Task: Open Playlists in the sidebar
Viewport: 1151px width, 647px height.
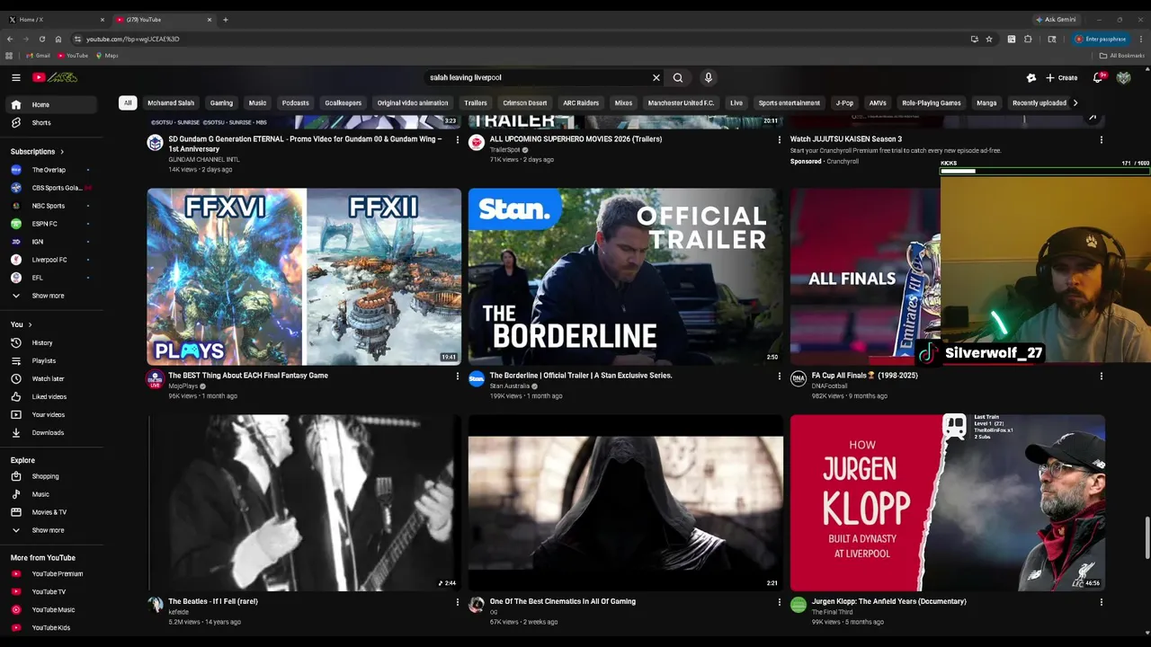Action: (51, 360)
